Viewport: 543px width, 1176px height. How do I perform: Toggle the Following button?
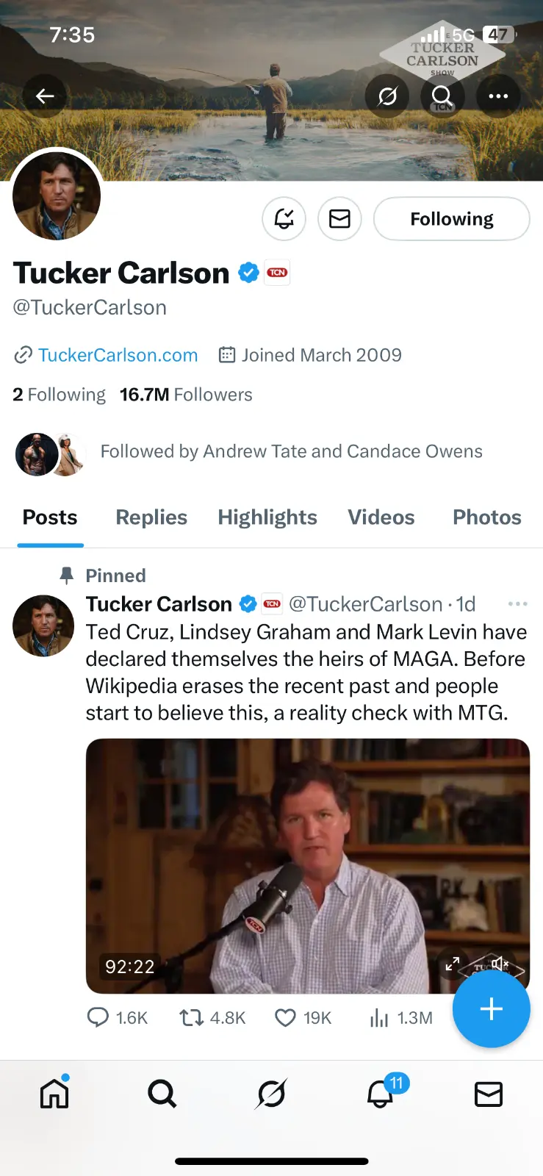451,219
